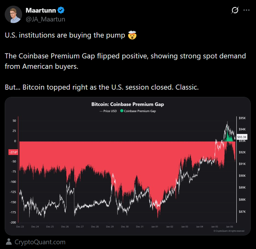The width and height of the screenshot is (256, 249).
Task: Click the $93.3K current price label
Action: coord(242,137)
